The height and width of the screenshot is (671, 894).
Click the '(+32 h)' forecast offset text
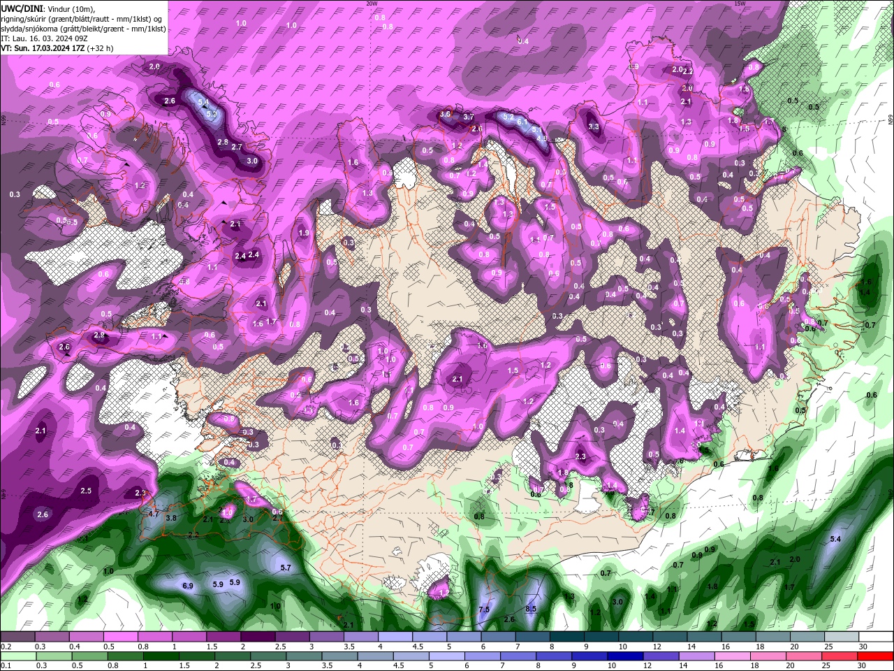tap(101, 48)
